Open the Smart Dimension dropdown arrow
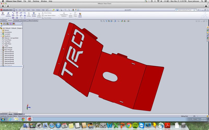 point(8,18)
